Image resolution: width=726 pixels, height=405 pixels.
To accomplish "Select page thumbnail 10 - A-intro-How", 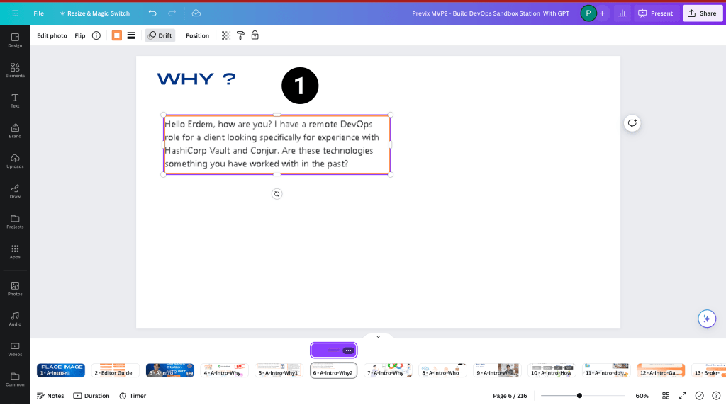I will coord(552,370).
